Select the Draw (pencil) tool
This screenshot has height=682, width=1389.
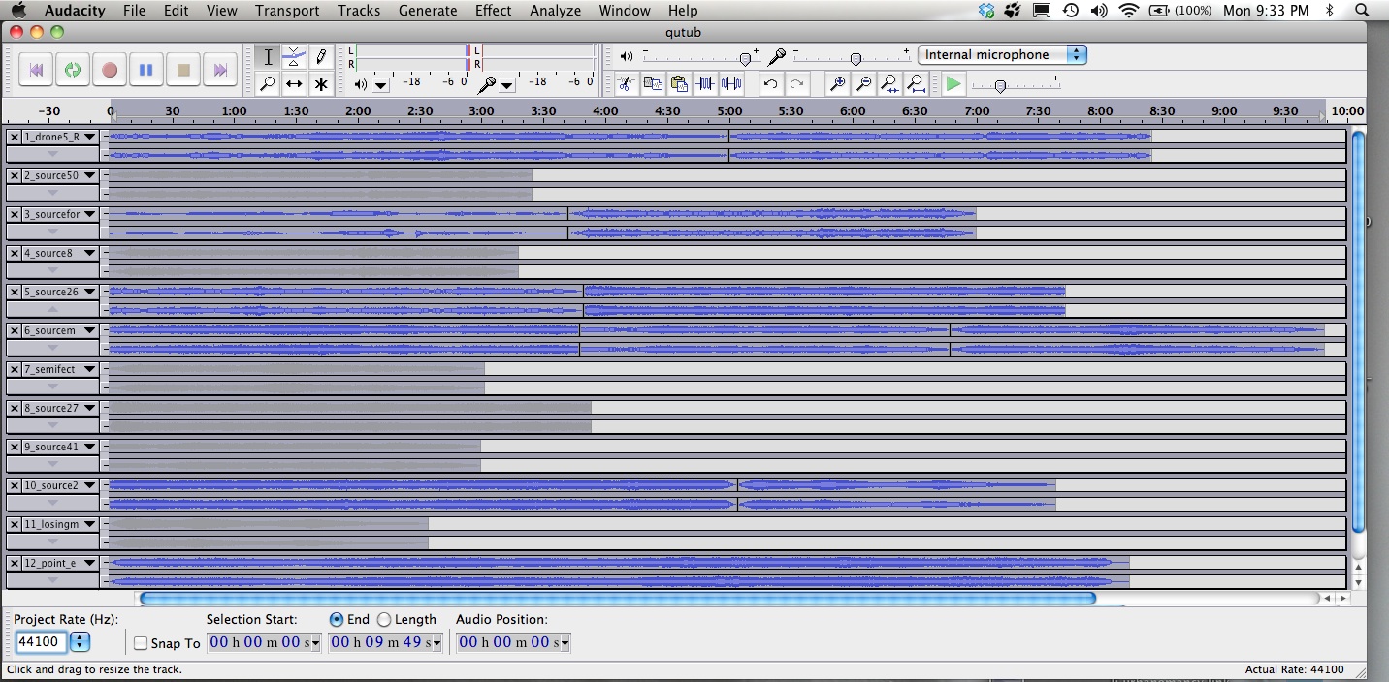point(320,57)
